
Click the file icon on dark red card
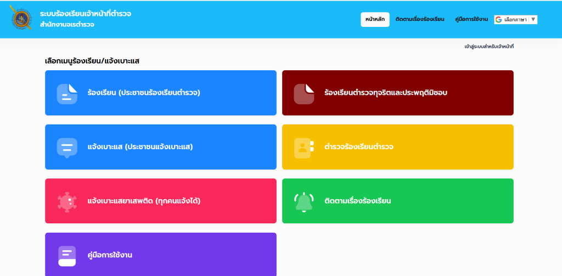click(x=304, y=93)
